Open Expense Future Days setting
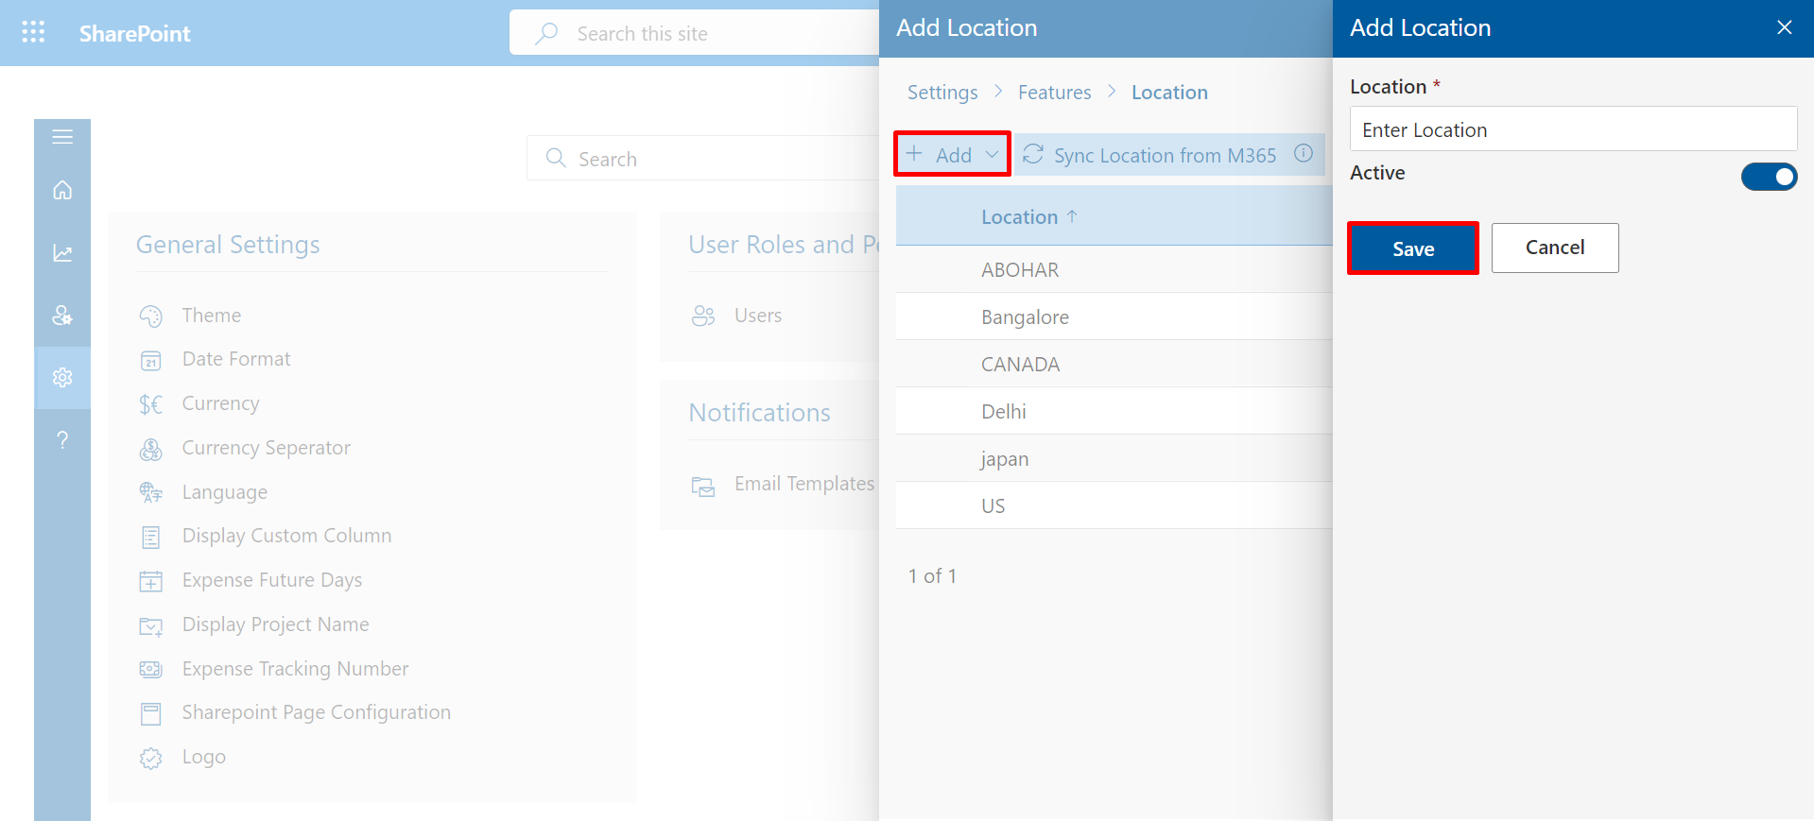Image resolution: width=1814 pixels, height=821 pixels. click(x=272, y=580)
